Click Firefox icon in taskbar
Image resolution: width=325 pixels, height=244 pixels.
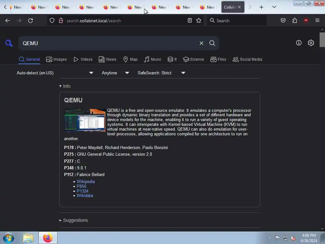tap(48, 238)
